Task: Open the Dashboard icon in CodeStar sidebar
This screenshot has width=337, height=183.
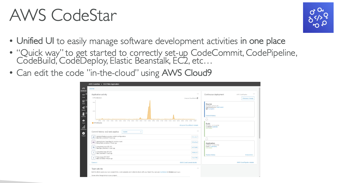Action: point(83,89)
